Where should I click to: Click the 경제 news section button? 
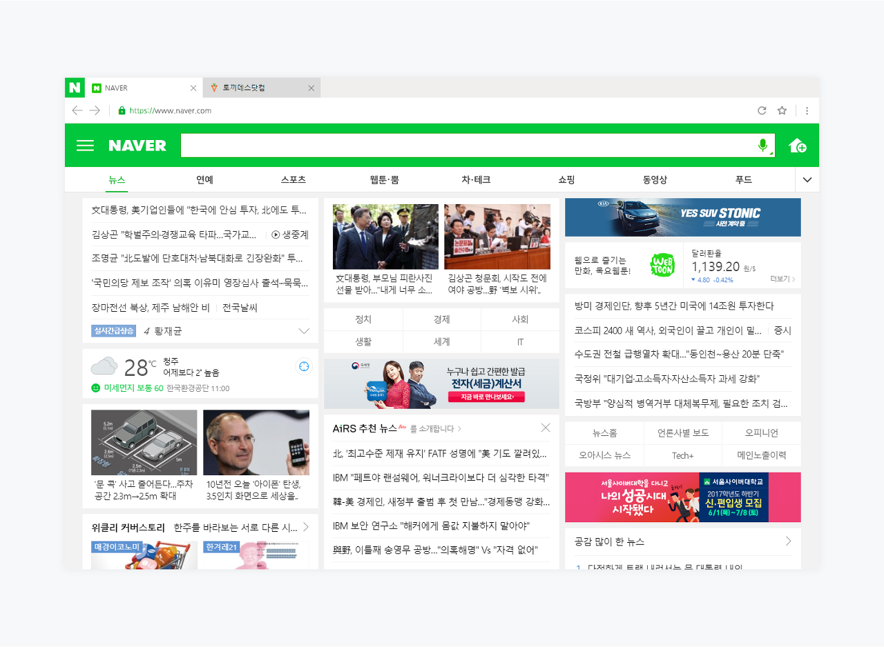442,319
